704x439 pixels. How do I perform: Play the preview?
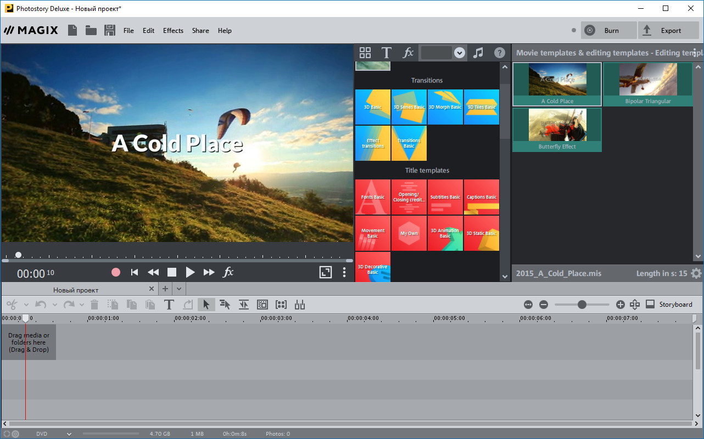[x=190, y=272]
